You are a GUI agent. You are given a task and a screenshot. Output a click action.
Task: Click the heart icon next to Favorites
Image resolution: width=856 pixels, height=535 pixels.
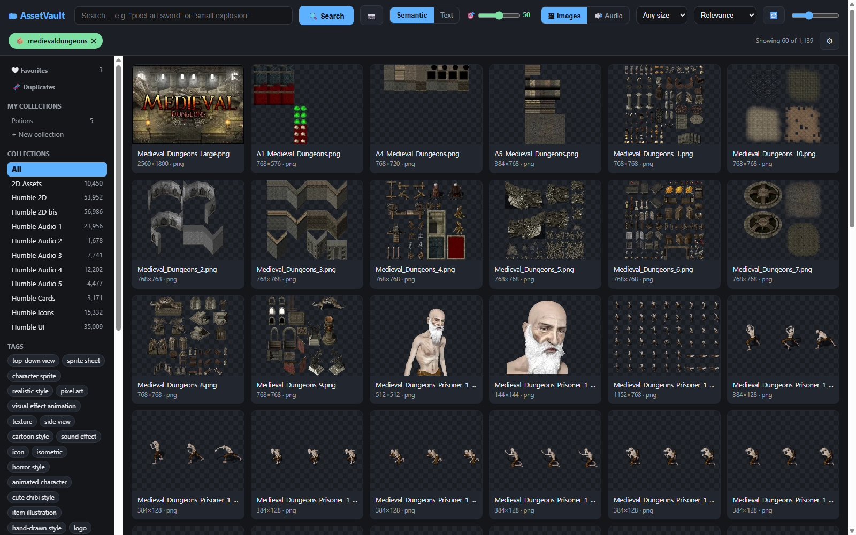click(x=15, y=70)
